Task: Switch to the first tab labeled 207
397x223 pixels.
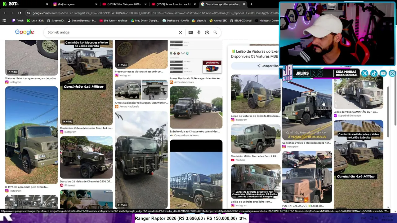Action: pos(25,4)
